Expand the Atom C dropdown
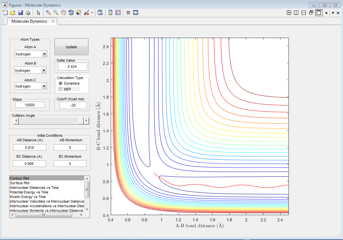Viewport: 343px width, 240px height. click(x=44, y=86)
